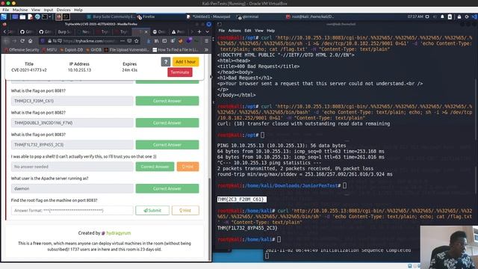Toggle Firefox sidebar icon
Image resolution: width=478 pixels, height=269 pixels.
[x=164, y=41]
